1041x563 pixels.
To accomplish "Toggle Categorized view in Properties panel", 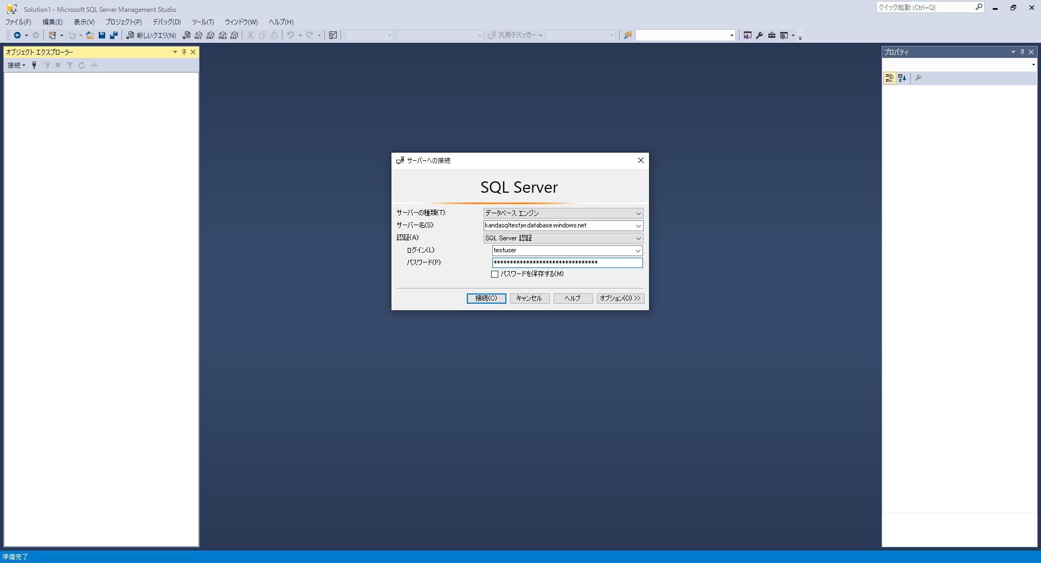I will pos(890,78).
